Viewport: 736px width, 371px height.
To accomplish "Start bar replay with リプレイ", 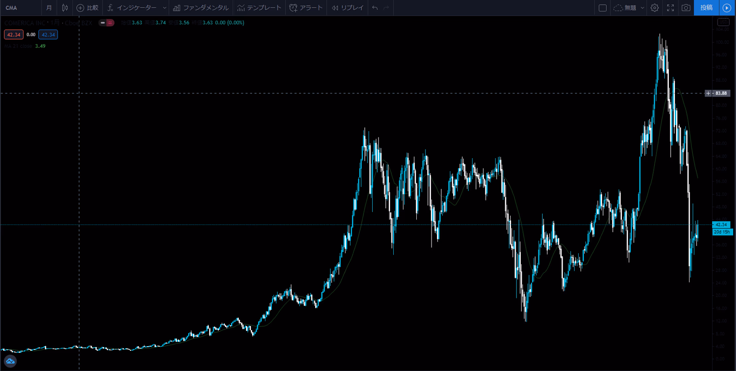I will coord(348,8).
